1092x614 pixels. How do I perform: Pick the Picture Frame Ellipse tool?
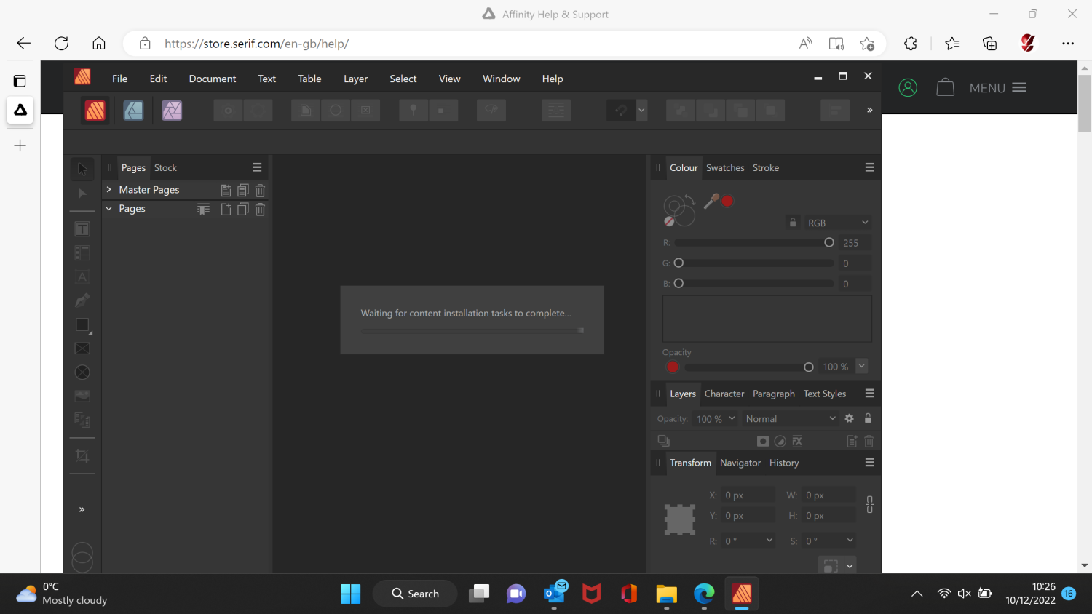82,372
